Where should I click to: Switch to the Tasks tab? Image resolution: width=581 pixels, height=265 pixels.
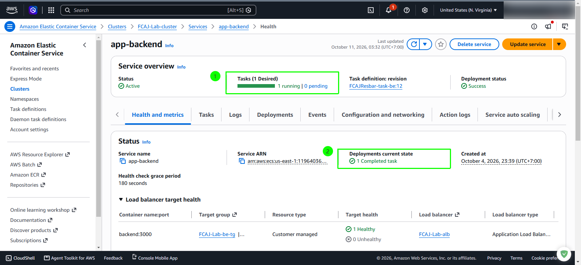[206, 115]
